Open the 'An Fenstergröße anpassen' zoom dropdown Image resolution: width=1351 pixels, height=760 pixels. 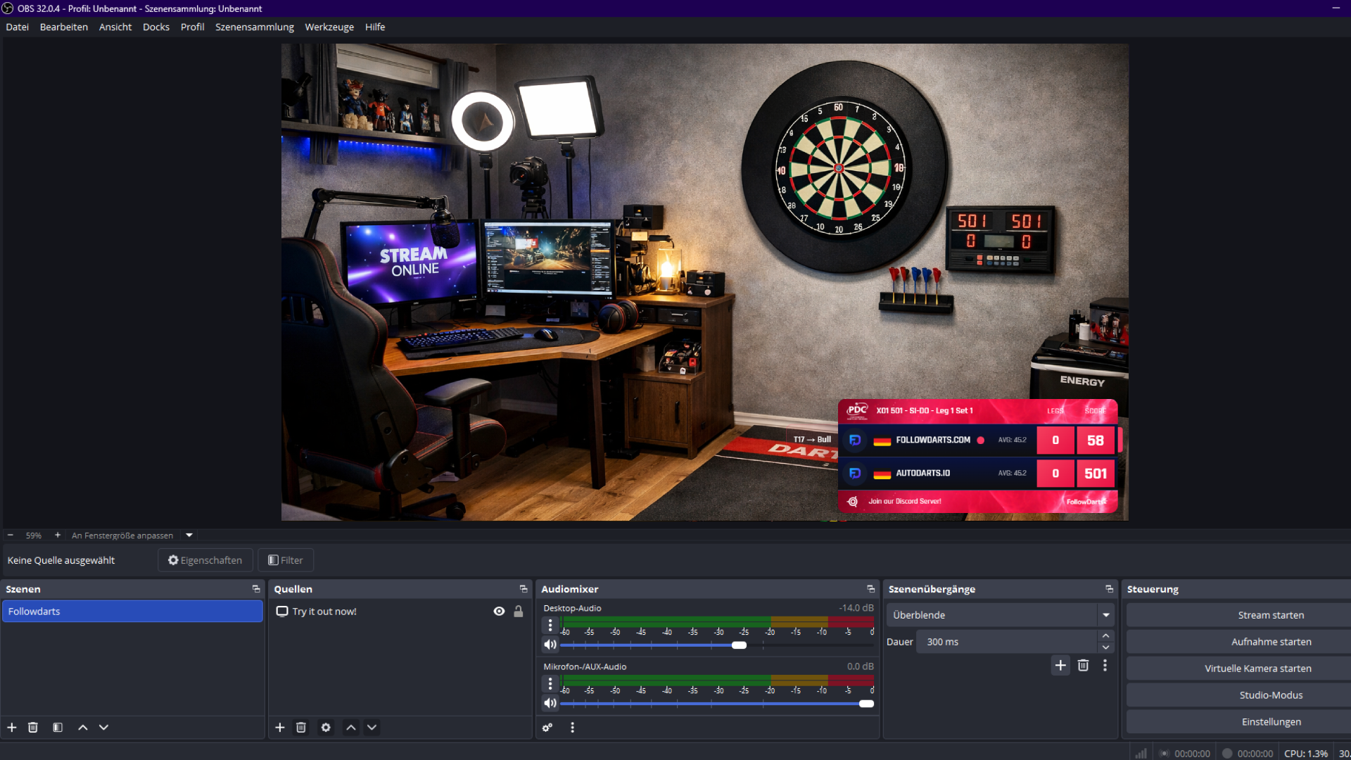tap(188, 535)
